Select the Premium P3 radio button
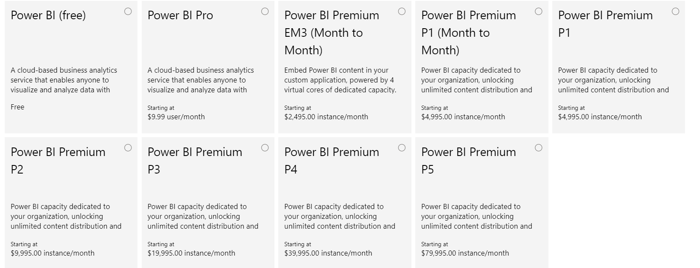This screenshot has width=700, height=268. (x=265, y=148)
